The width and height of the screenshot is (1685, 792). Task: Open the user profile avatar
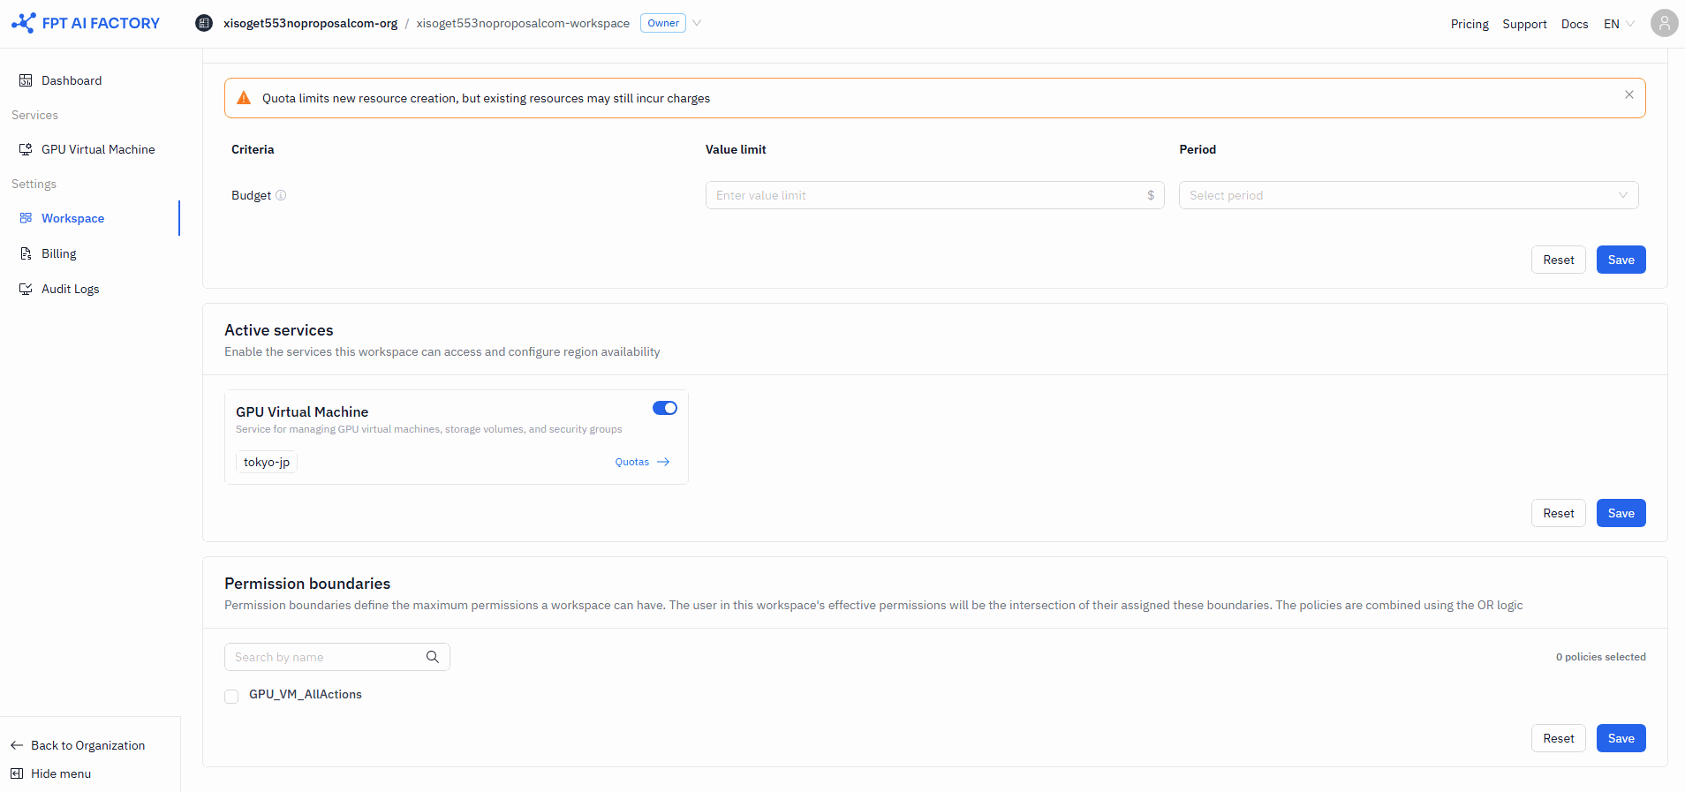[x=1664, y=23]
